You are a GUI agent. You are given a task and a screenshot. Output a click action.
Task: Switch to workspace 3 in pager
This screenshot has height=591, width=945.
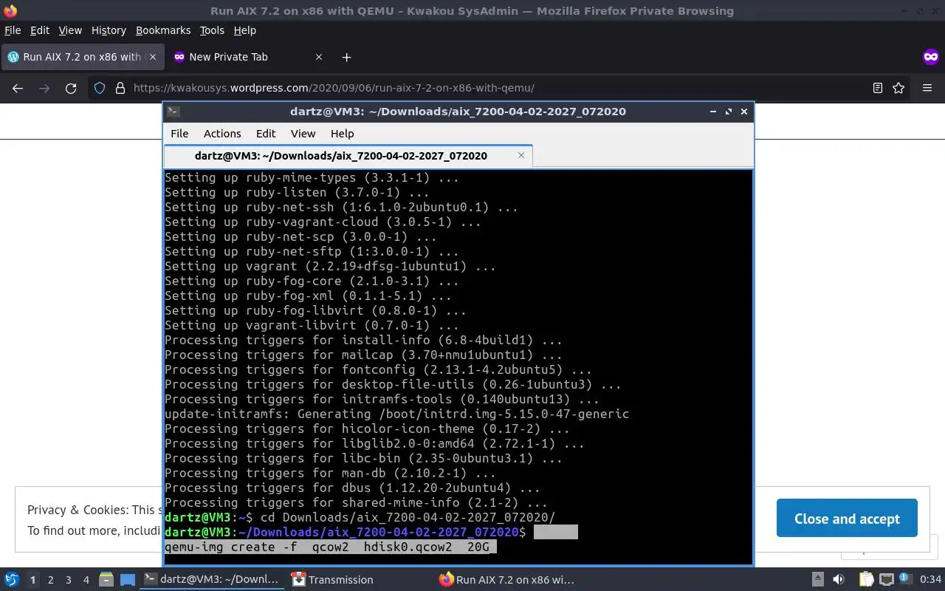pos(69,580)
